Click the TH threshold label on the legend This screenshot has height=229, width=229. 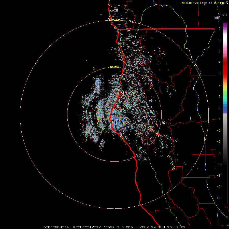[x=219, y=198]
